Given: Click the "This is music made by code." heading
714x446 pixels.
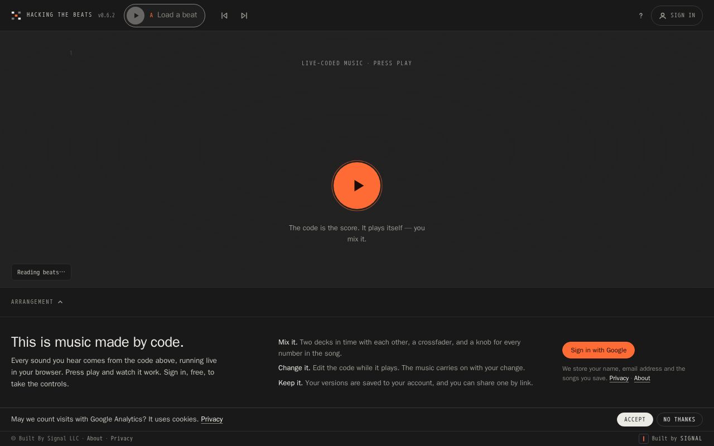Looking at the screenshot, I should [x=98, y=342].
